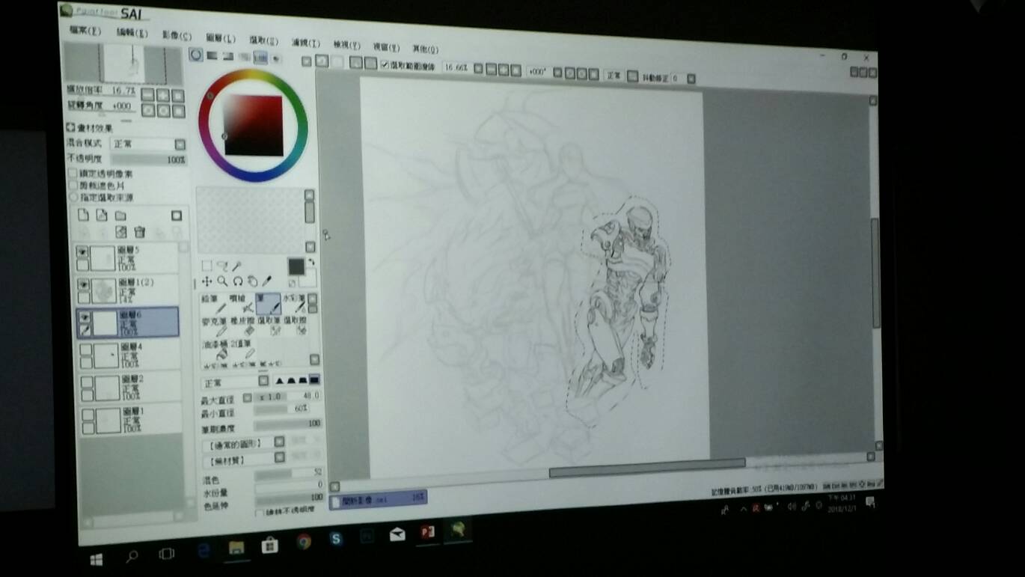Open File Explorer from the taskbar
This screenshot has height=577, width=1025.
point(236,548)
